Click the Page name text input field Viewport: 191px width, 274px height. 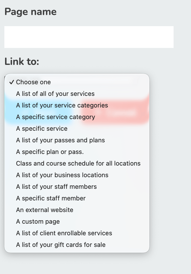[88, 37]
